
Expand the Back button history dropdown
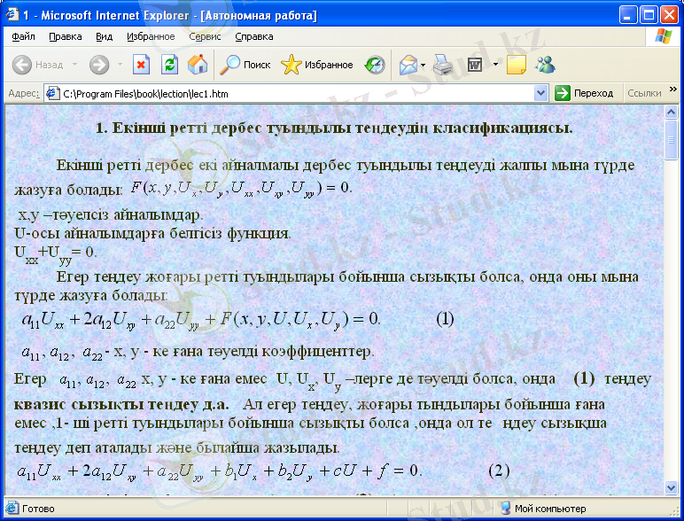coord(74,65)
